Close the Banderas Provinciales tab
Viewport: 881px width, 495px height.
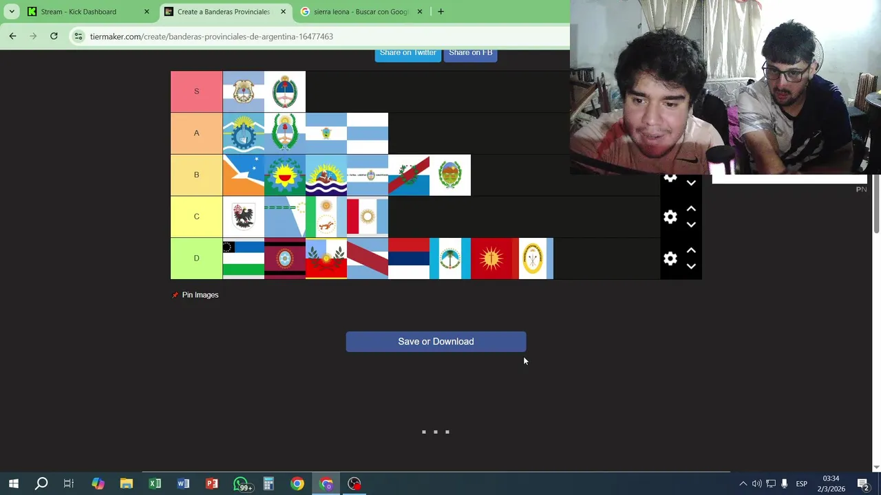[283, 12]
